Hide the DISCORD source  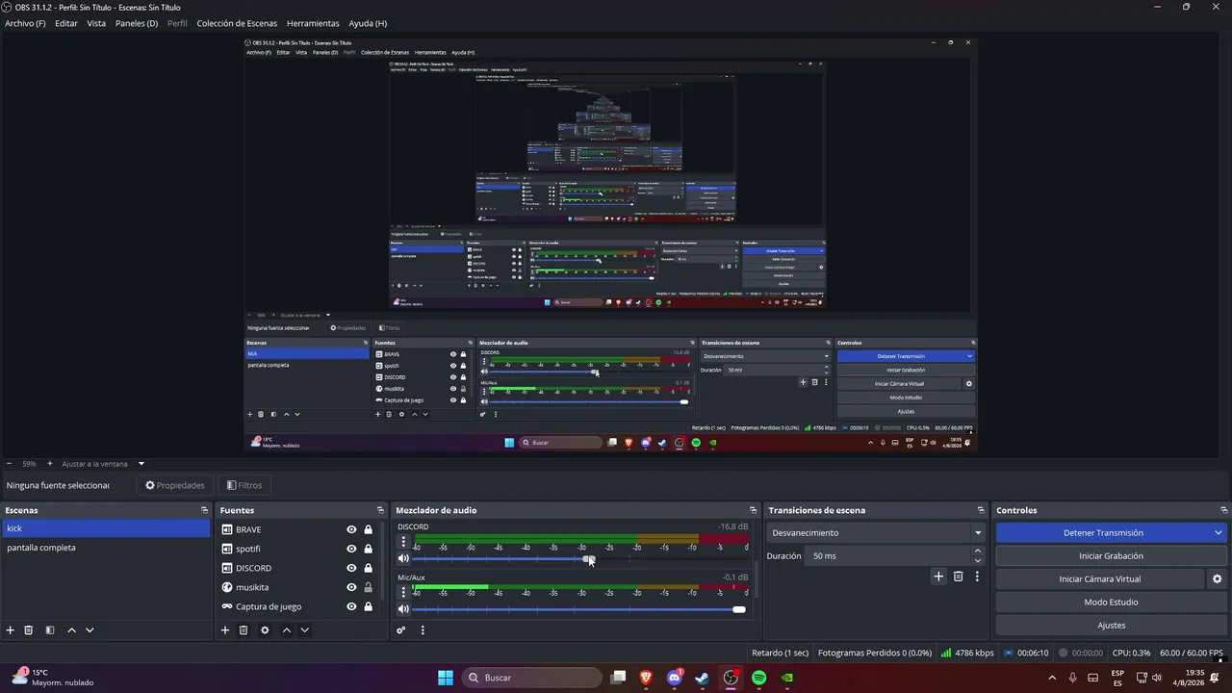click(x=351, y=568)
